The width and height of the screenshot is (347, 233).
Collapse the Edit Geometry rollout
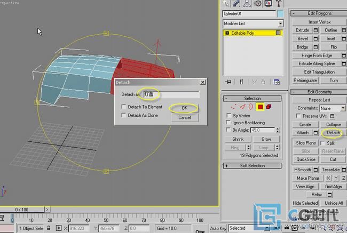(x=319, y=92)
